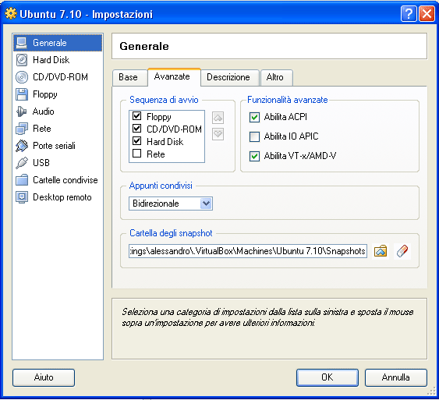Uncheck Floppy in the boot sequence

pos(136,116)
